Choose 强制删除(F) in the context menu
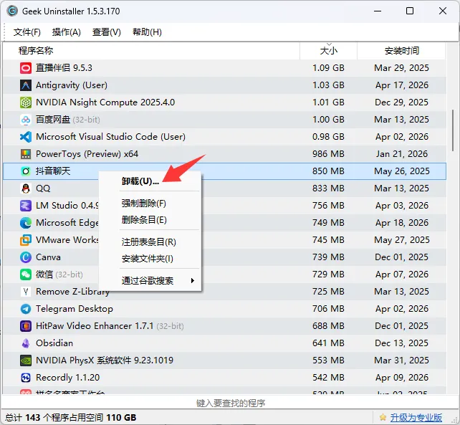Screen dimensions: 460x425 pos(150,204)
